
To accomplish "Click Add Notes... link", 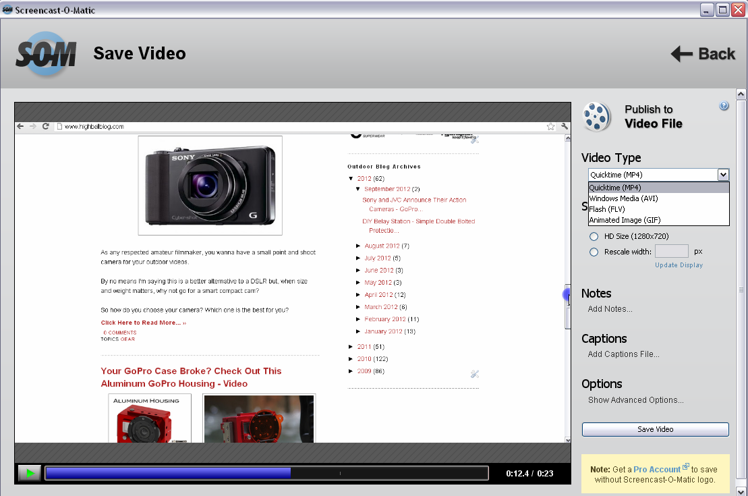I will [610, 309].
